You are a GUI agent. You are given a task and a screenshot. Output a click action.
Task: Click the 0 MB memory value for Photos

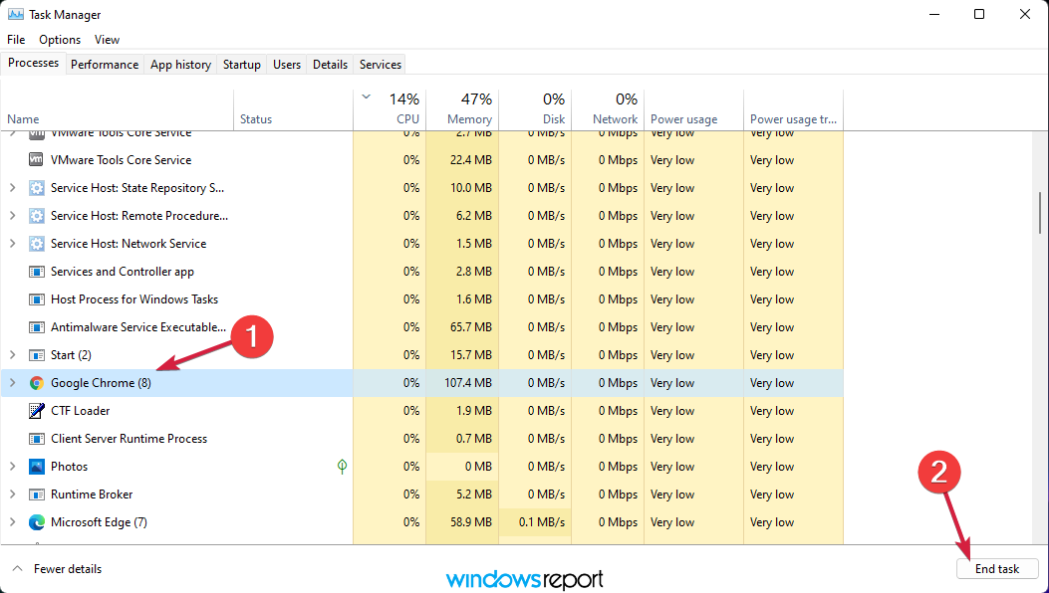(478, 467)
